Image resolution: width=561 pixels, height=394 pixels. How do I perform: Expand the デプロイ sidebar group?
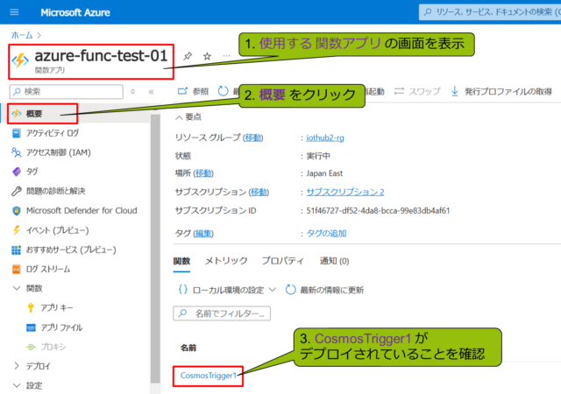(17, 366)
